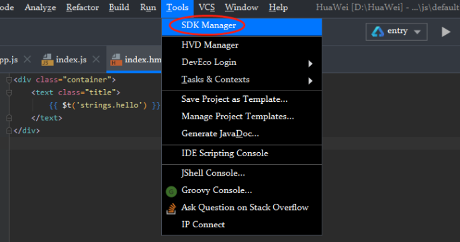Click the closing </text> tag
This screenshot has width=460, height=242.
pyautogui.click(x=46, y=118)
